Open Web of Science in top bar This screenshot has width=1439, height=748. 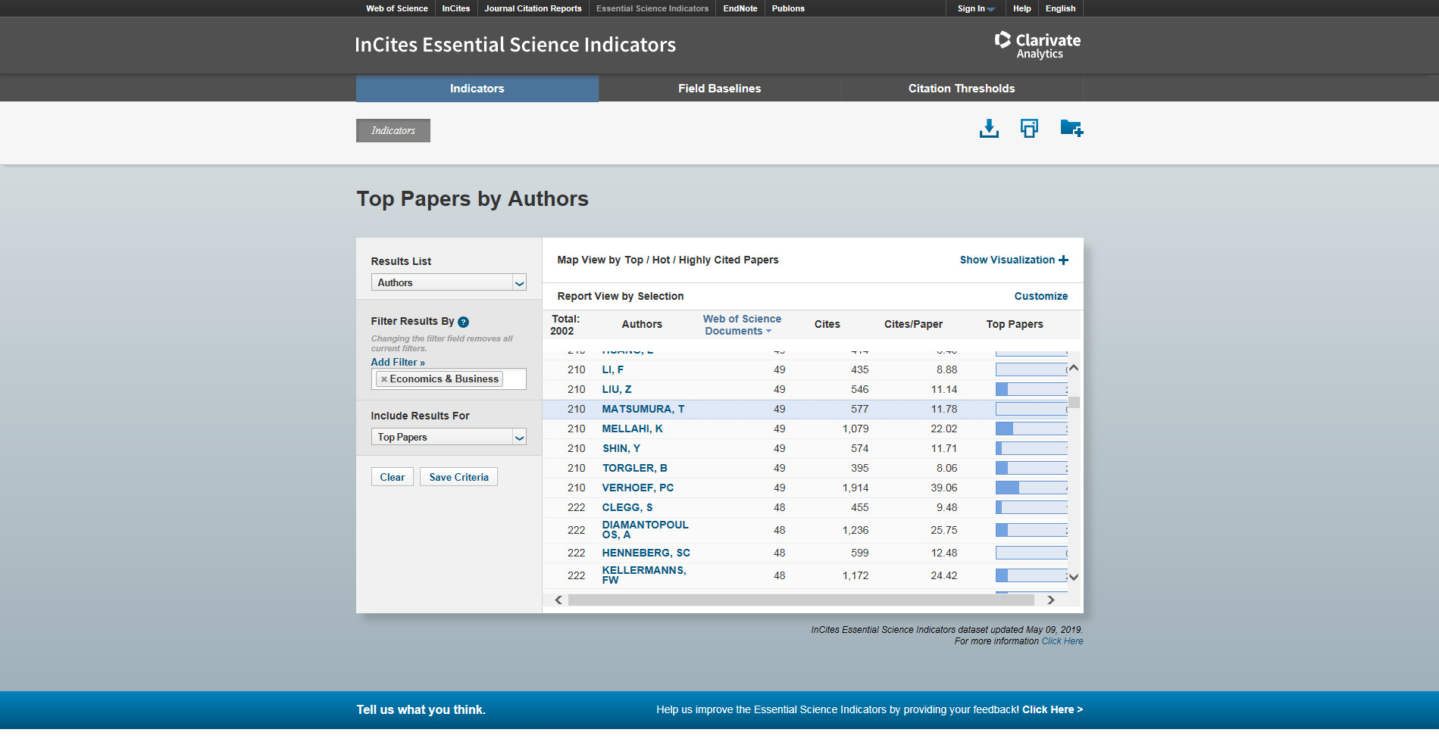point(397,8)
